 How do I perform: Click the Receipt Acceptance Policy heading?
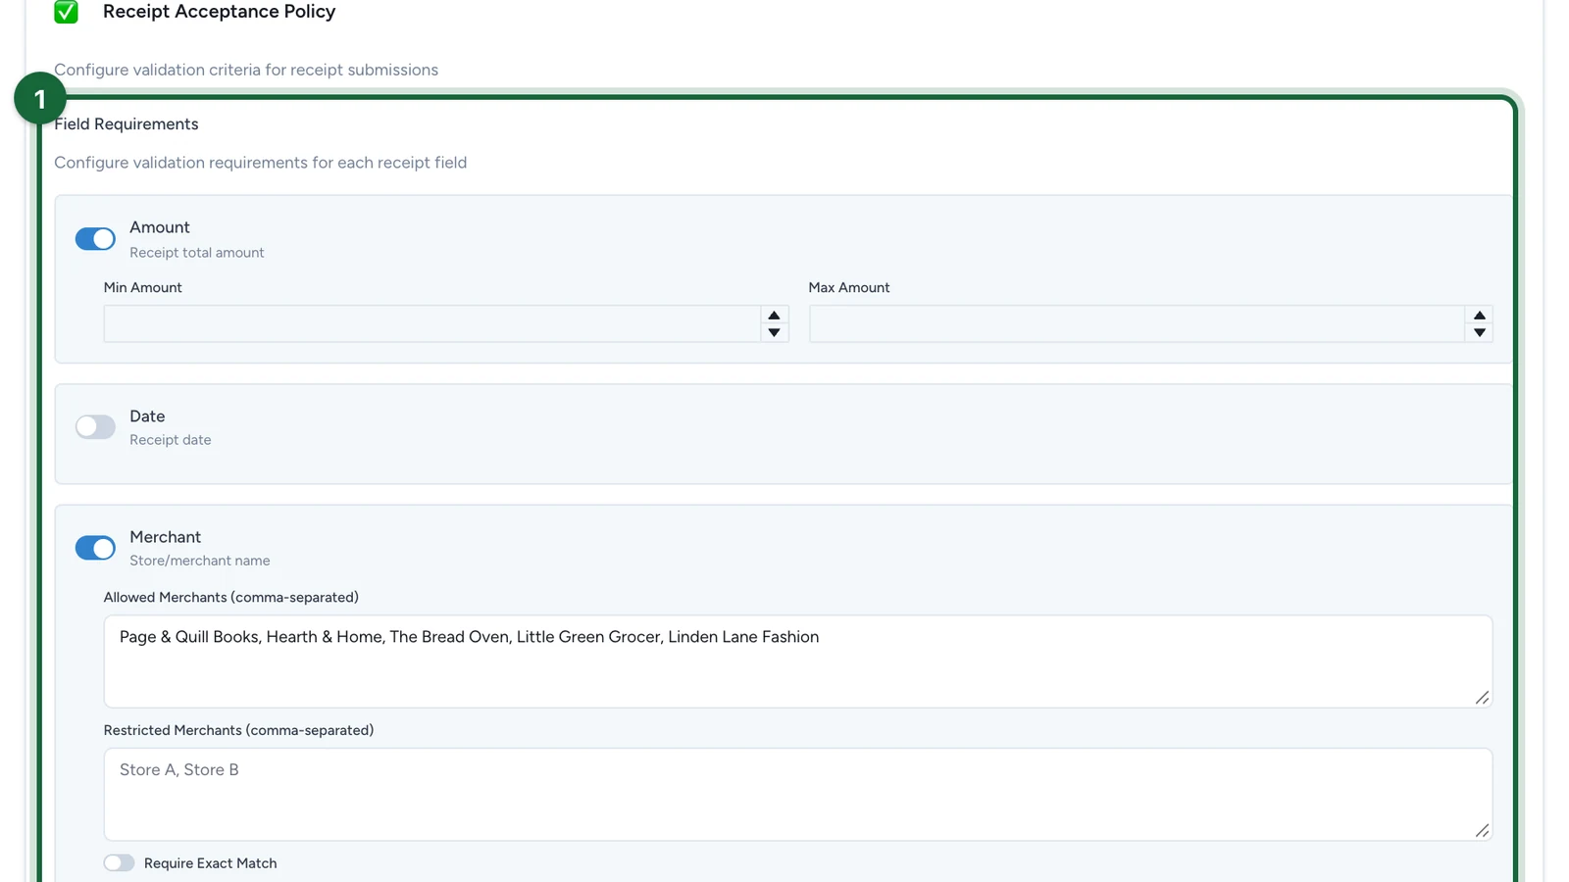[x=219, y=12]
